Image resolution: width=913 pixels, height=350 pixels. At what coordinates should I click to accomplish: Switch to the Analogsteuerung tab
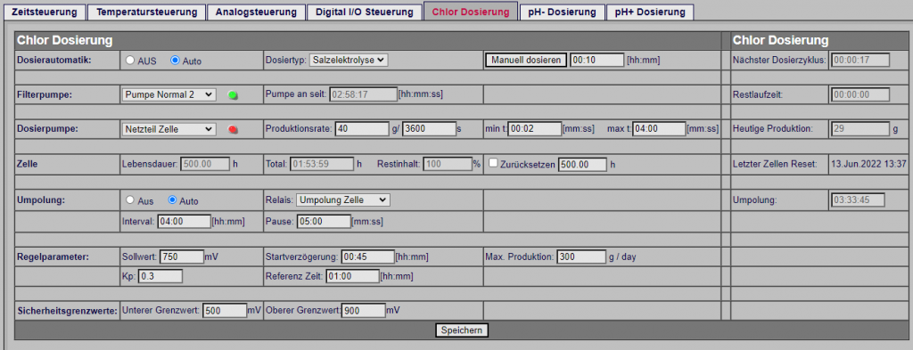256,12
